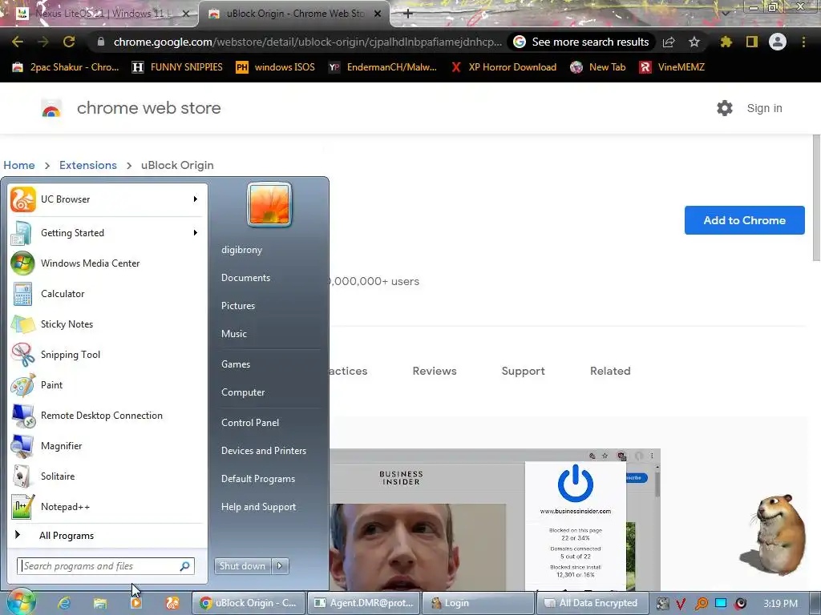Screen dimensions: 821x615
Task: Open Devices and Printers
Action: coord(263,451)
